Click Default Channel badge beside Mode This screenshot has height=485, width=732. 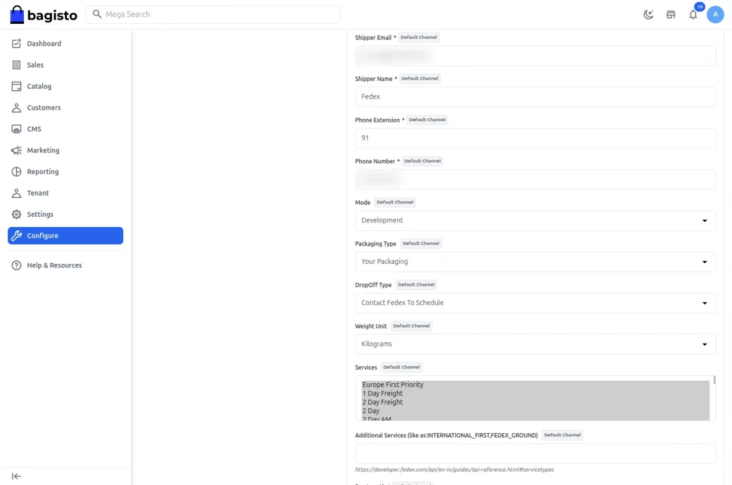click(x=395, y=202)
